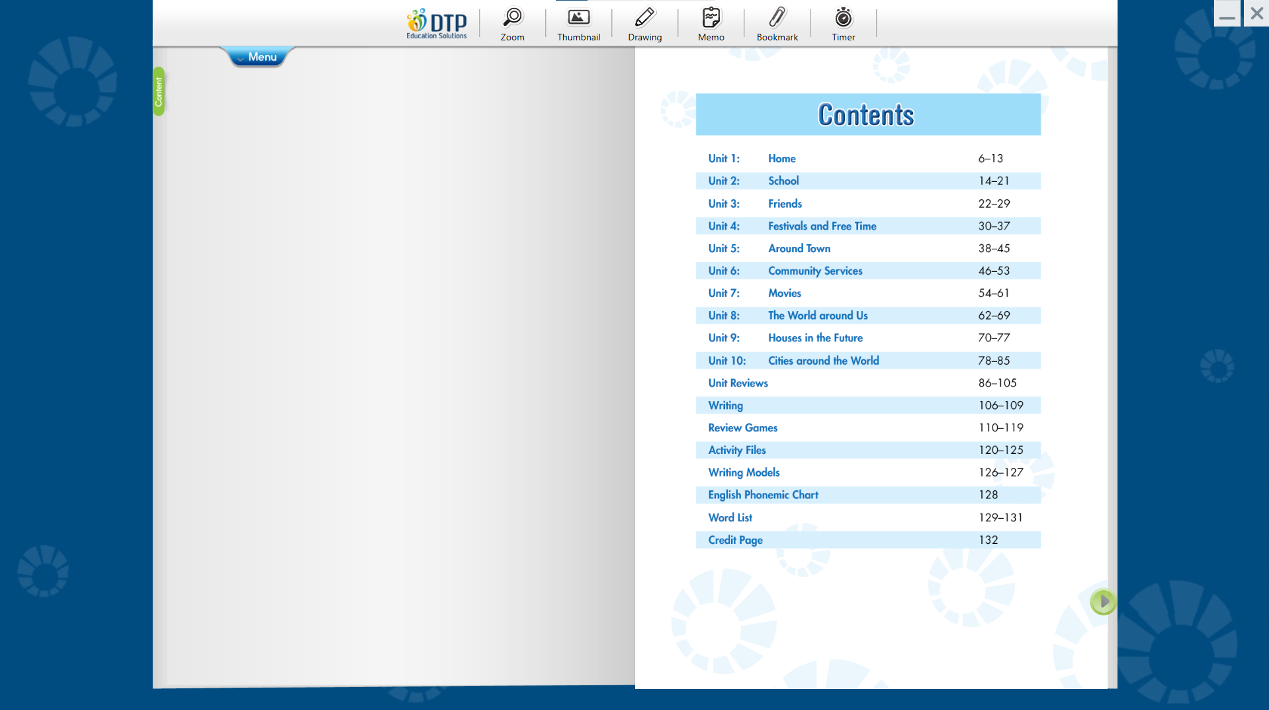This screenshot has height=710, width=1269.
Task: Click the DTP Education Solutions logo
Action: [x=437, y=24]
